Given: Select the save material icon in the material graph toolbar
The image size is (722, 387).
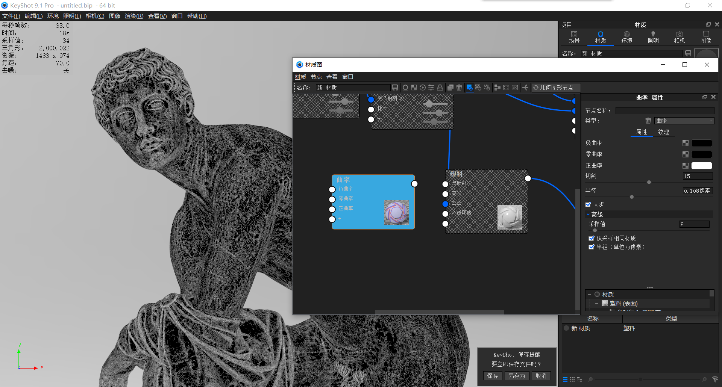Looking at the screenshot, I should [x=395, y=88].
